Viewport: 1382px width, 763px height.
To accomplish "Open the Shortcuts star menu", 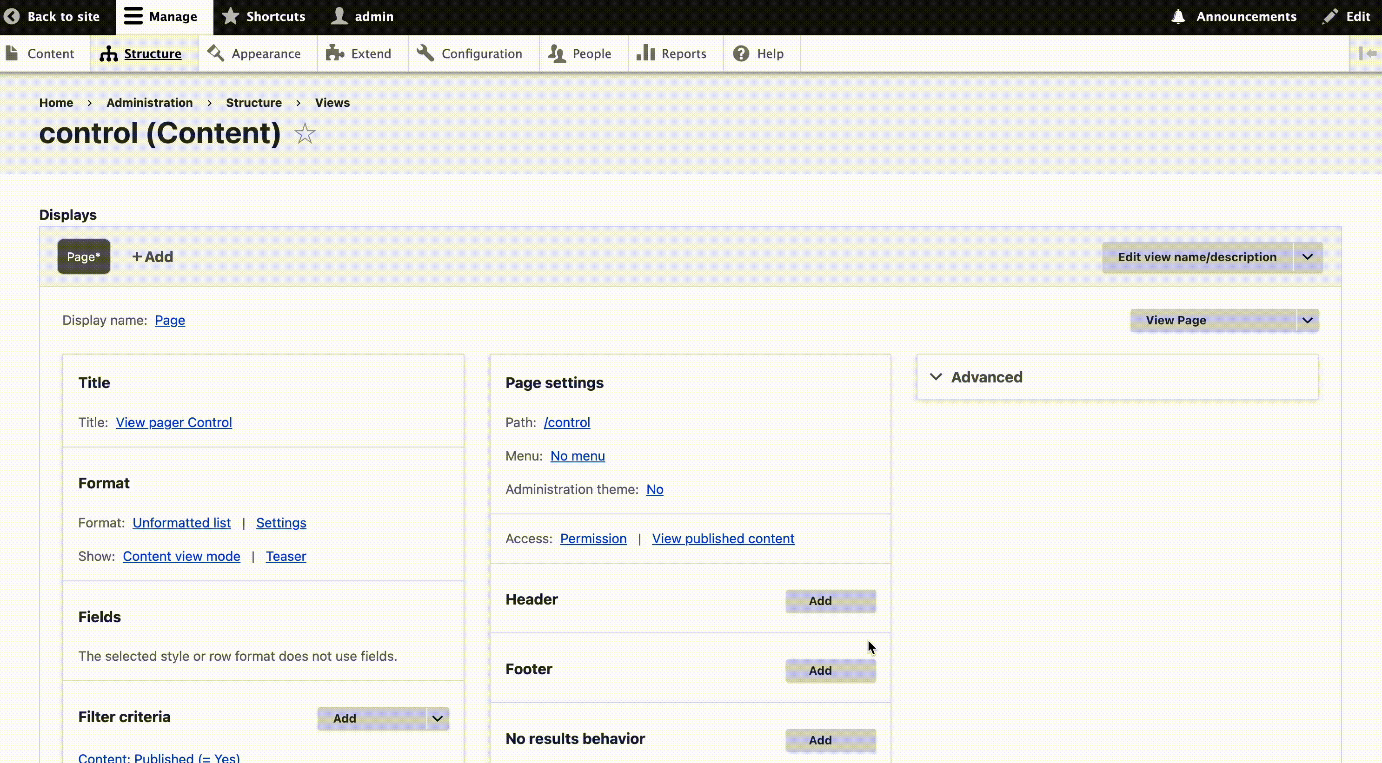I will (x=263, y=17).
